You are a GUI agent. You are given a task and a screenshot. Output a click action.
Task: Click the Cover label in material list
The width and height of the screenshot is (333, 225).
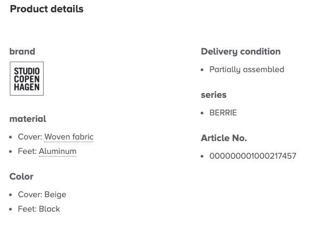[30, 137]
